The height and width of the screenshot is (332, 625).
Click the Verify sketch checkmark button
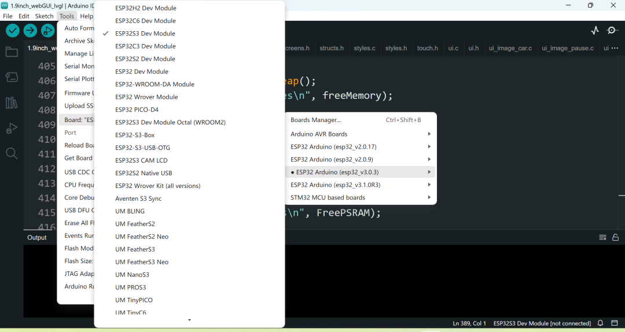(13, 30)
